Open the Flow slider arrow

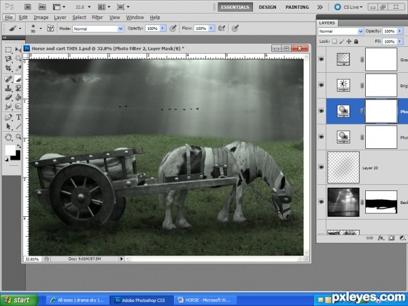(x=211, y=28)
